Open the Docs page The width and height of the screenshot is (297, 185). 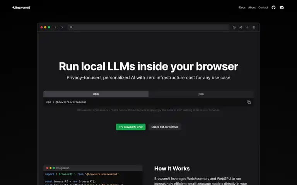point(242,8)
